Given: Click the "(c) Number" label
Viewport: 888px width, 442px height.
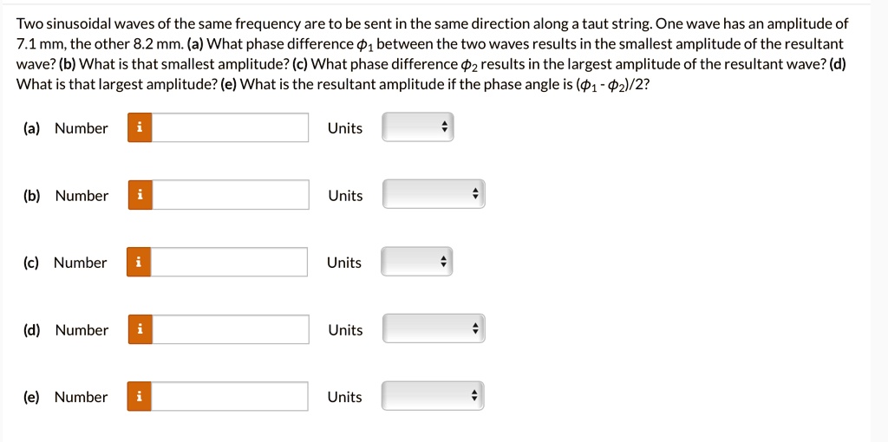Looking at the screenshot, I should [x=66, y=263].
